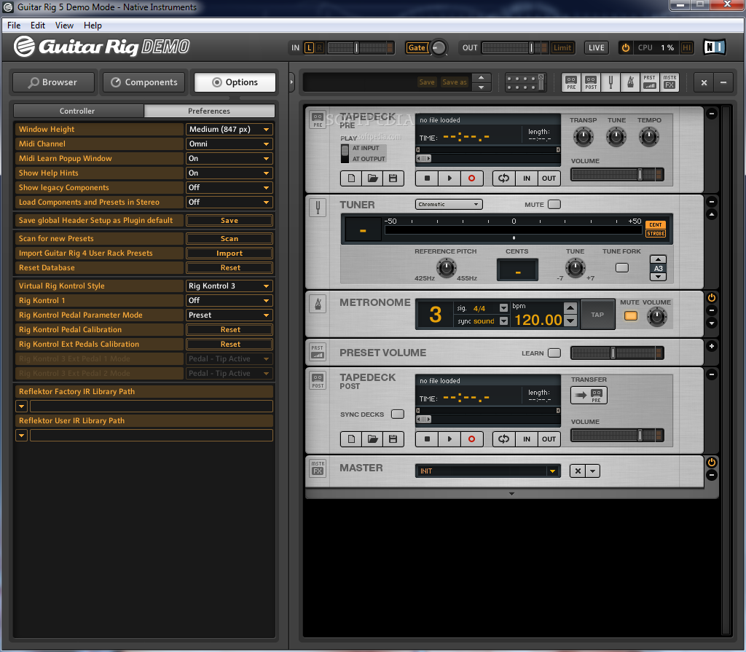Screen dimensions: 746x652
Task: Save recording in Tapedeck Post
Action: (393, 439)
